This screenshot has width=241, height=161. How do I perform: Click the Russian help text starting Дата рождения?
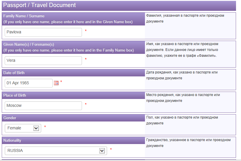pyautogui.click(x=182, y=75)
